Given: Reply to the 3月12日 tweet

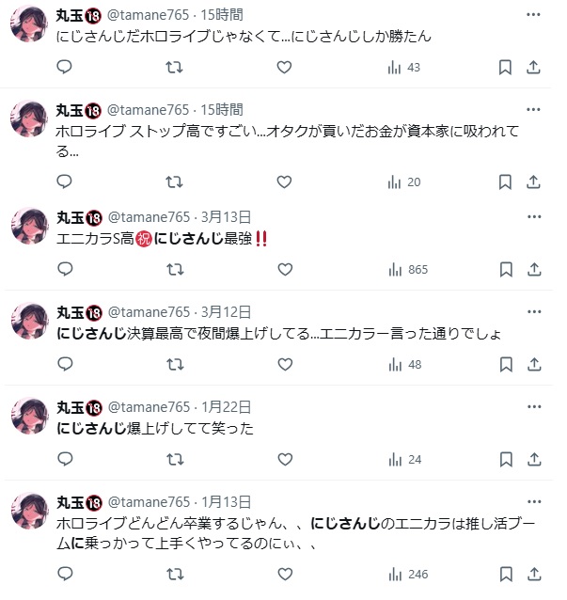Looking at the screenshot, I should click(65, 365).
